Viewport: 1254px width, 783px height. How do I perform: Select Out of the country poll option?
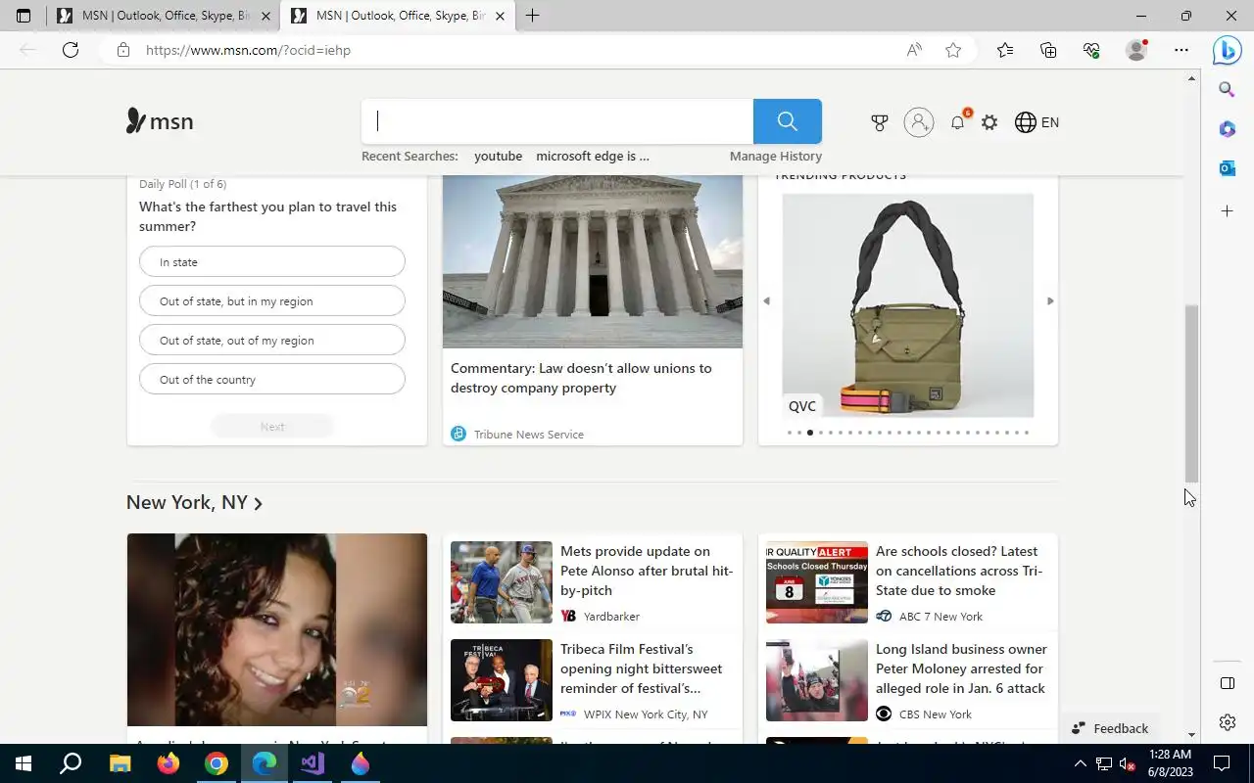coord(272,380)
